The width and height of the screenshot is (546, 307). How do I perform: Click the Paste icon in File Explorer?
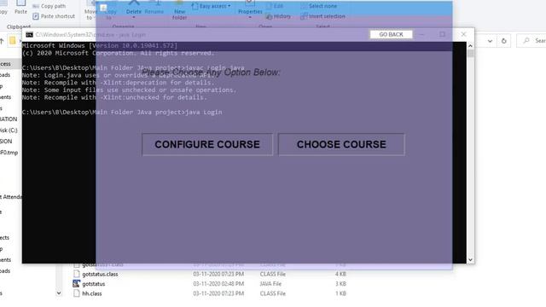(20, 7)
